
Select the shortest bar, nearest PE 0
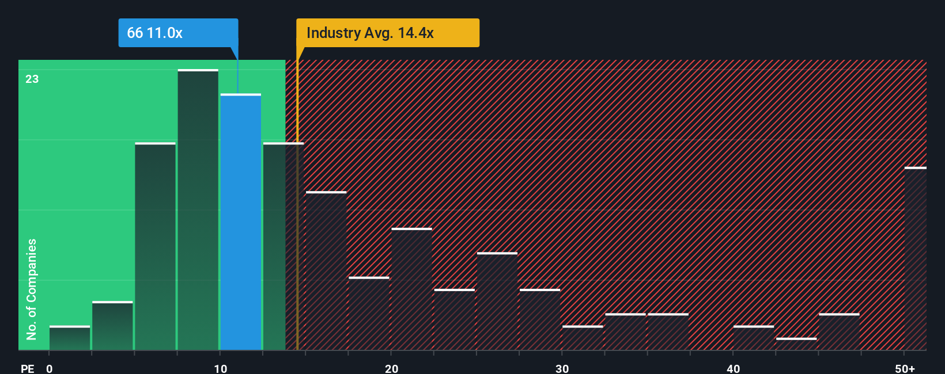pos(70,338)
